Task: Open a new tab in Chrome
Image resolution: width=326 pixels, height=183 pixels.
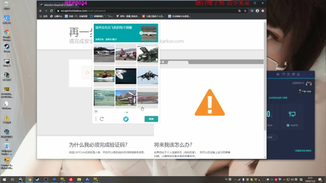Action: click(82, 5)
